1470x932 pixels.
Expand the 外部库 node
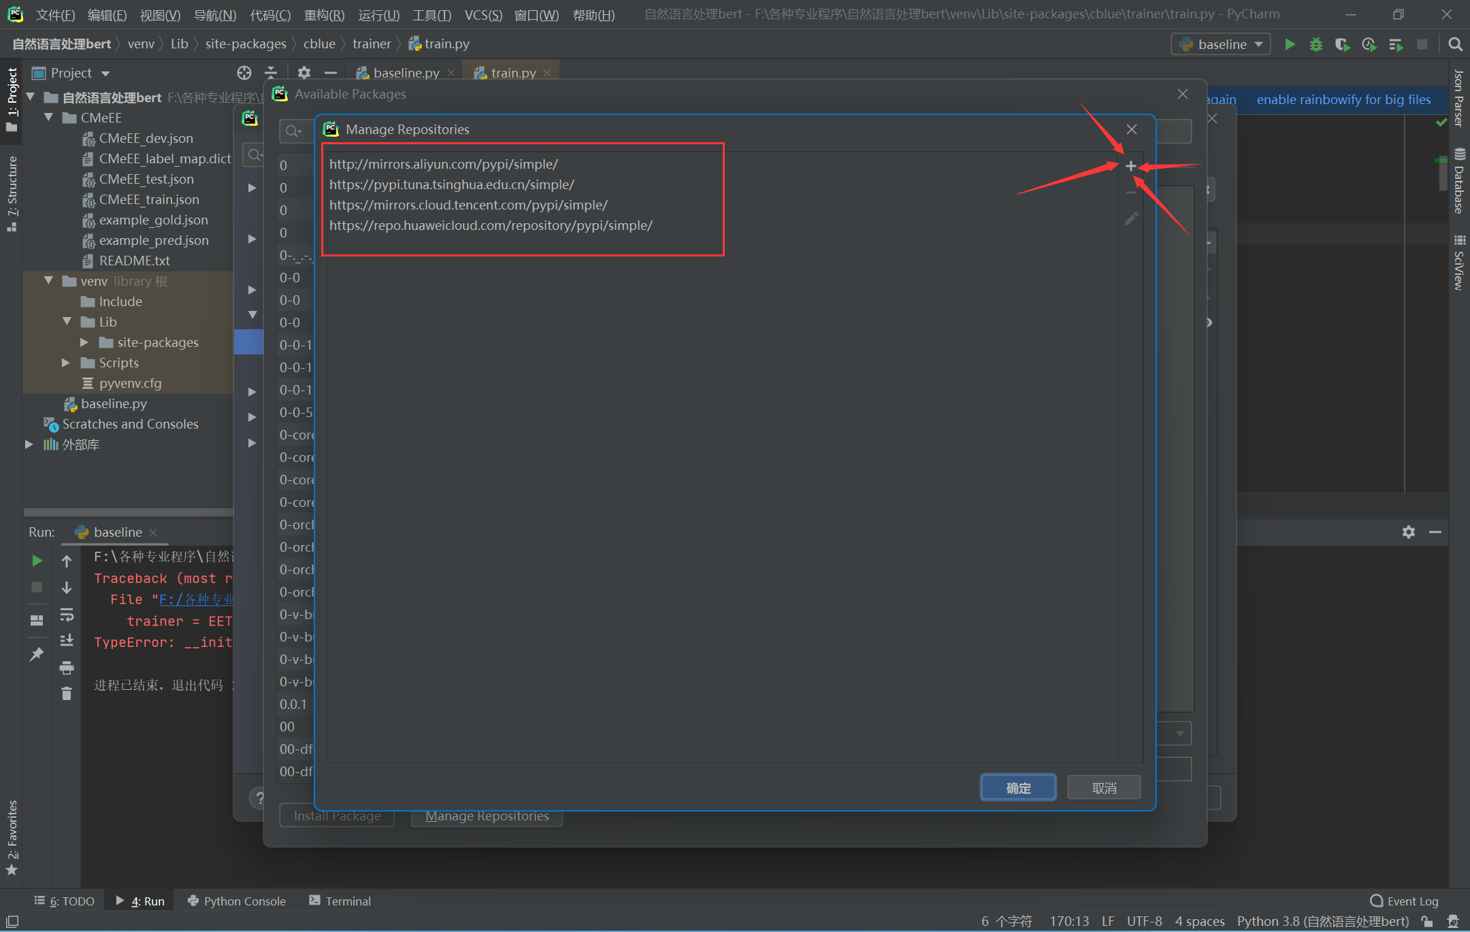click(29, 444)
